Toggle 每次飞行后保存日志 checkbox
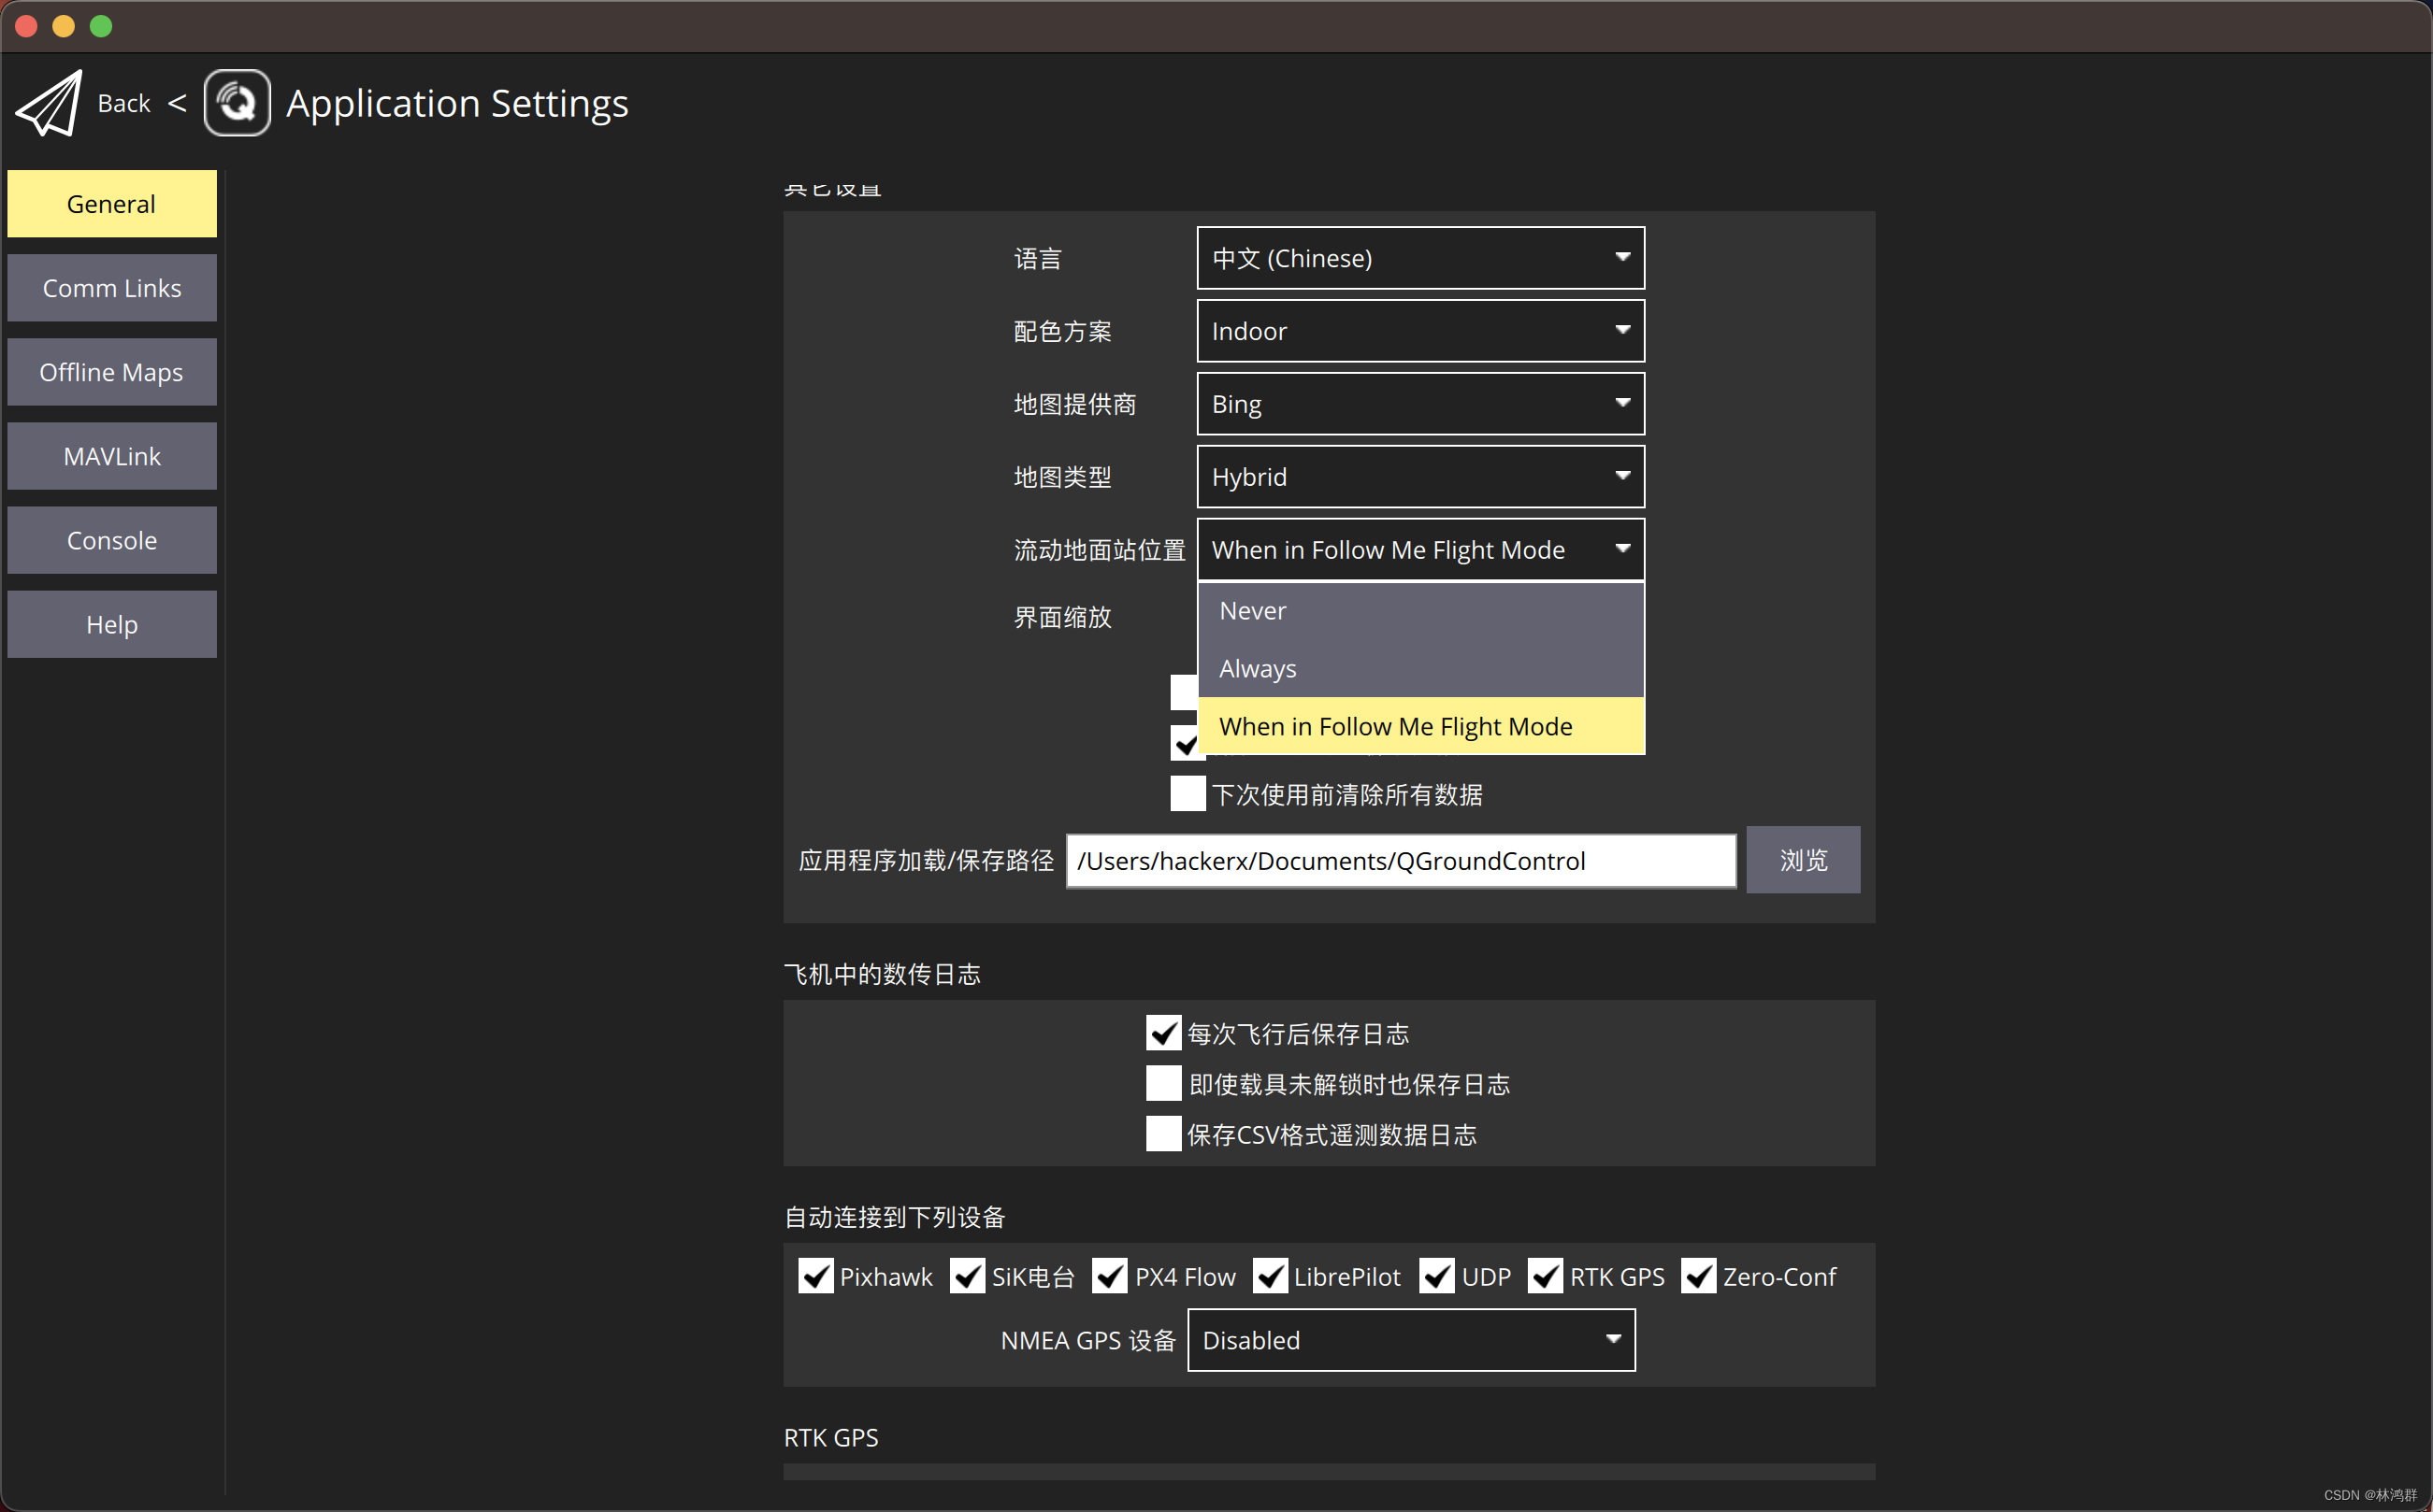This screenshot has width=2433, height=1512. tap(1163, 1033)
